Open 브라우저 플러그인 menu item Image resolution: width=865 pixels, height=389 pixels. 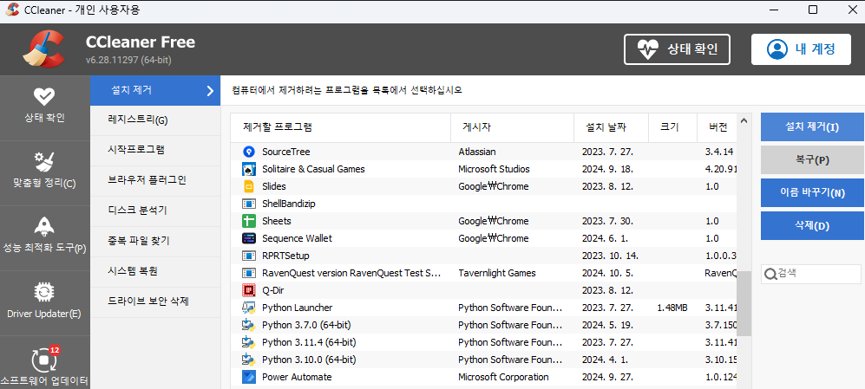point(155,181)
